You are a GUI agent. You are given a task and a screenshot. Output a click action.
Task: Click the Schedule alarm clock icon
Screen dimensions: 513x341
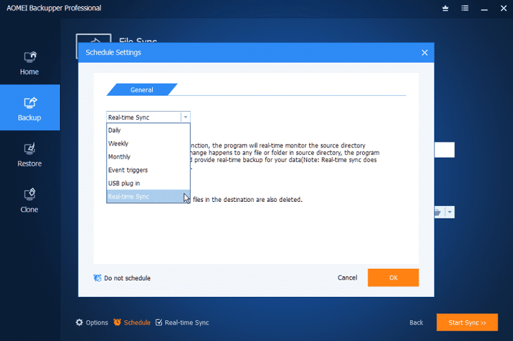[x=117, y=322]
